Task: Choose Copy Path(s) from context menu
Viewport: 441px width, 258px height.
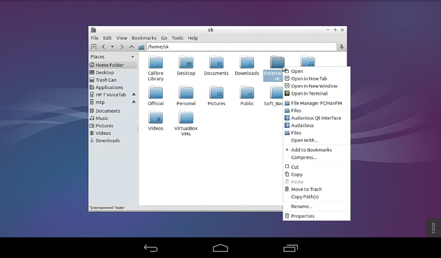Action: (x=317, y=197)
